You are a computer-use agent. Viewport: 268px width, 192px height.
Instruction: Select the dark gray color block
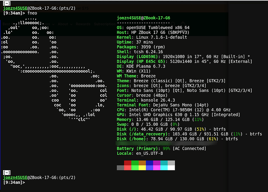120,168
